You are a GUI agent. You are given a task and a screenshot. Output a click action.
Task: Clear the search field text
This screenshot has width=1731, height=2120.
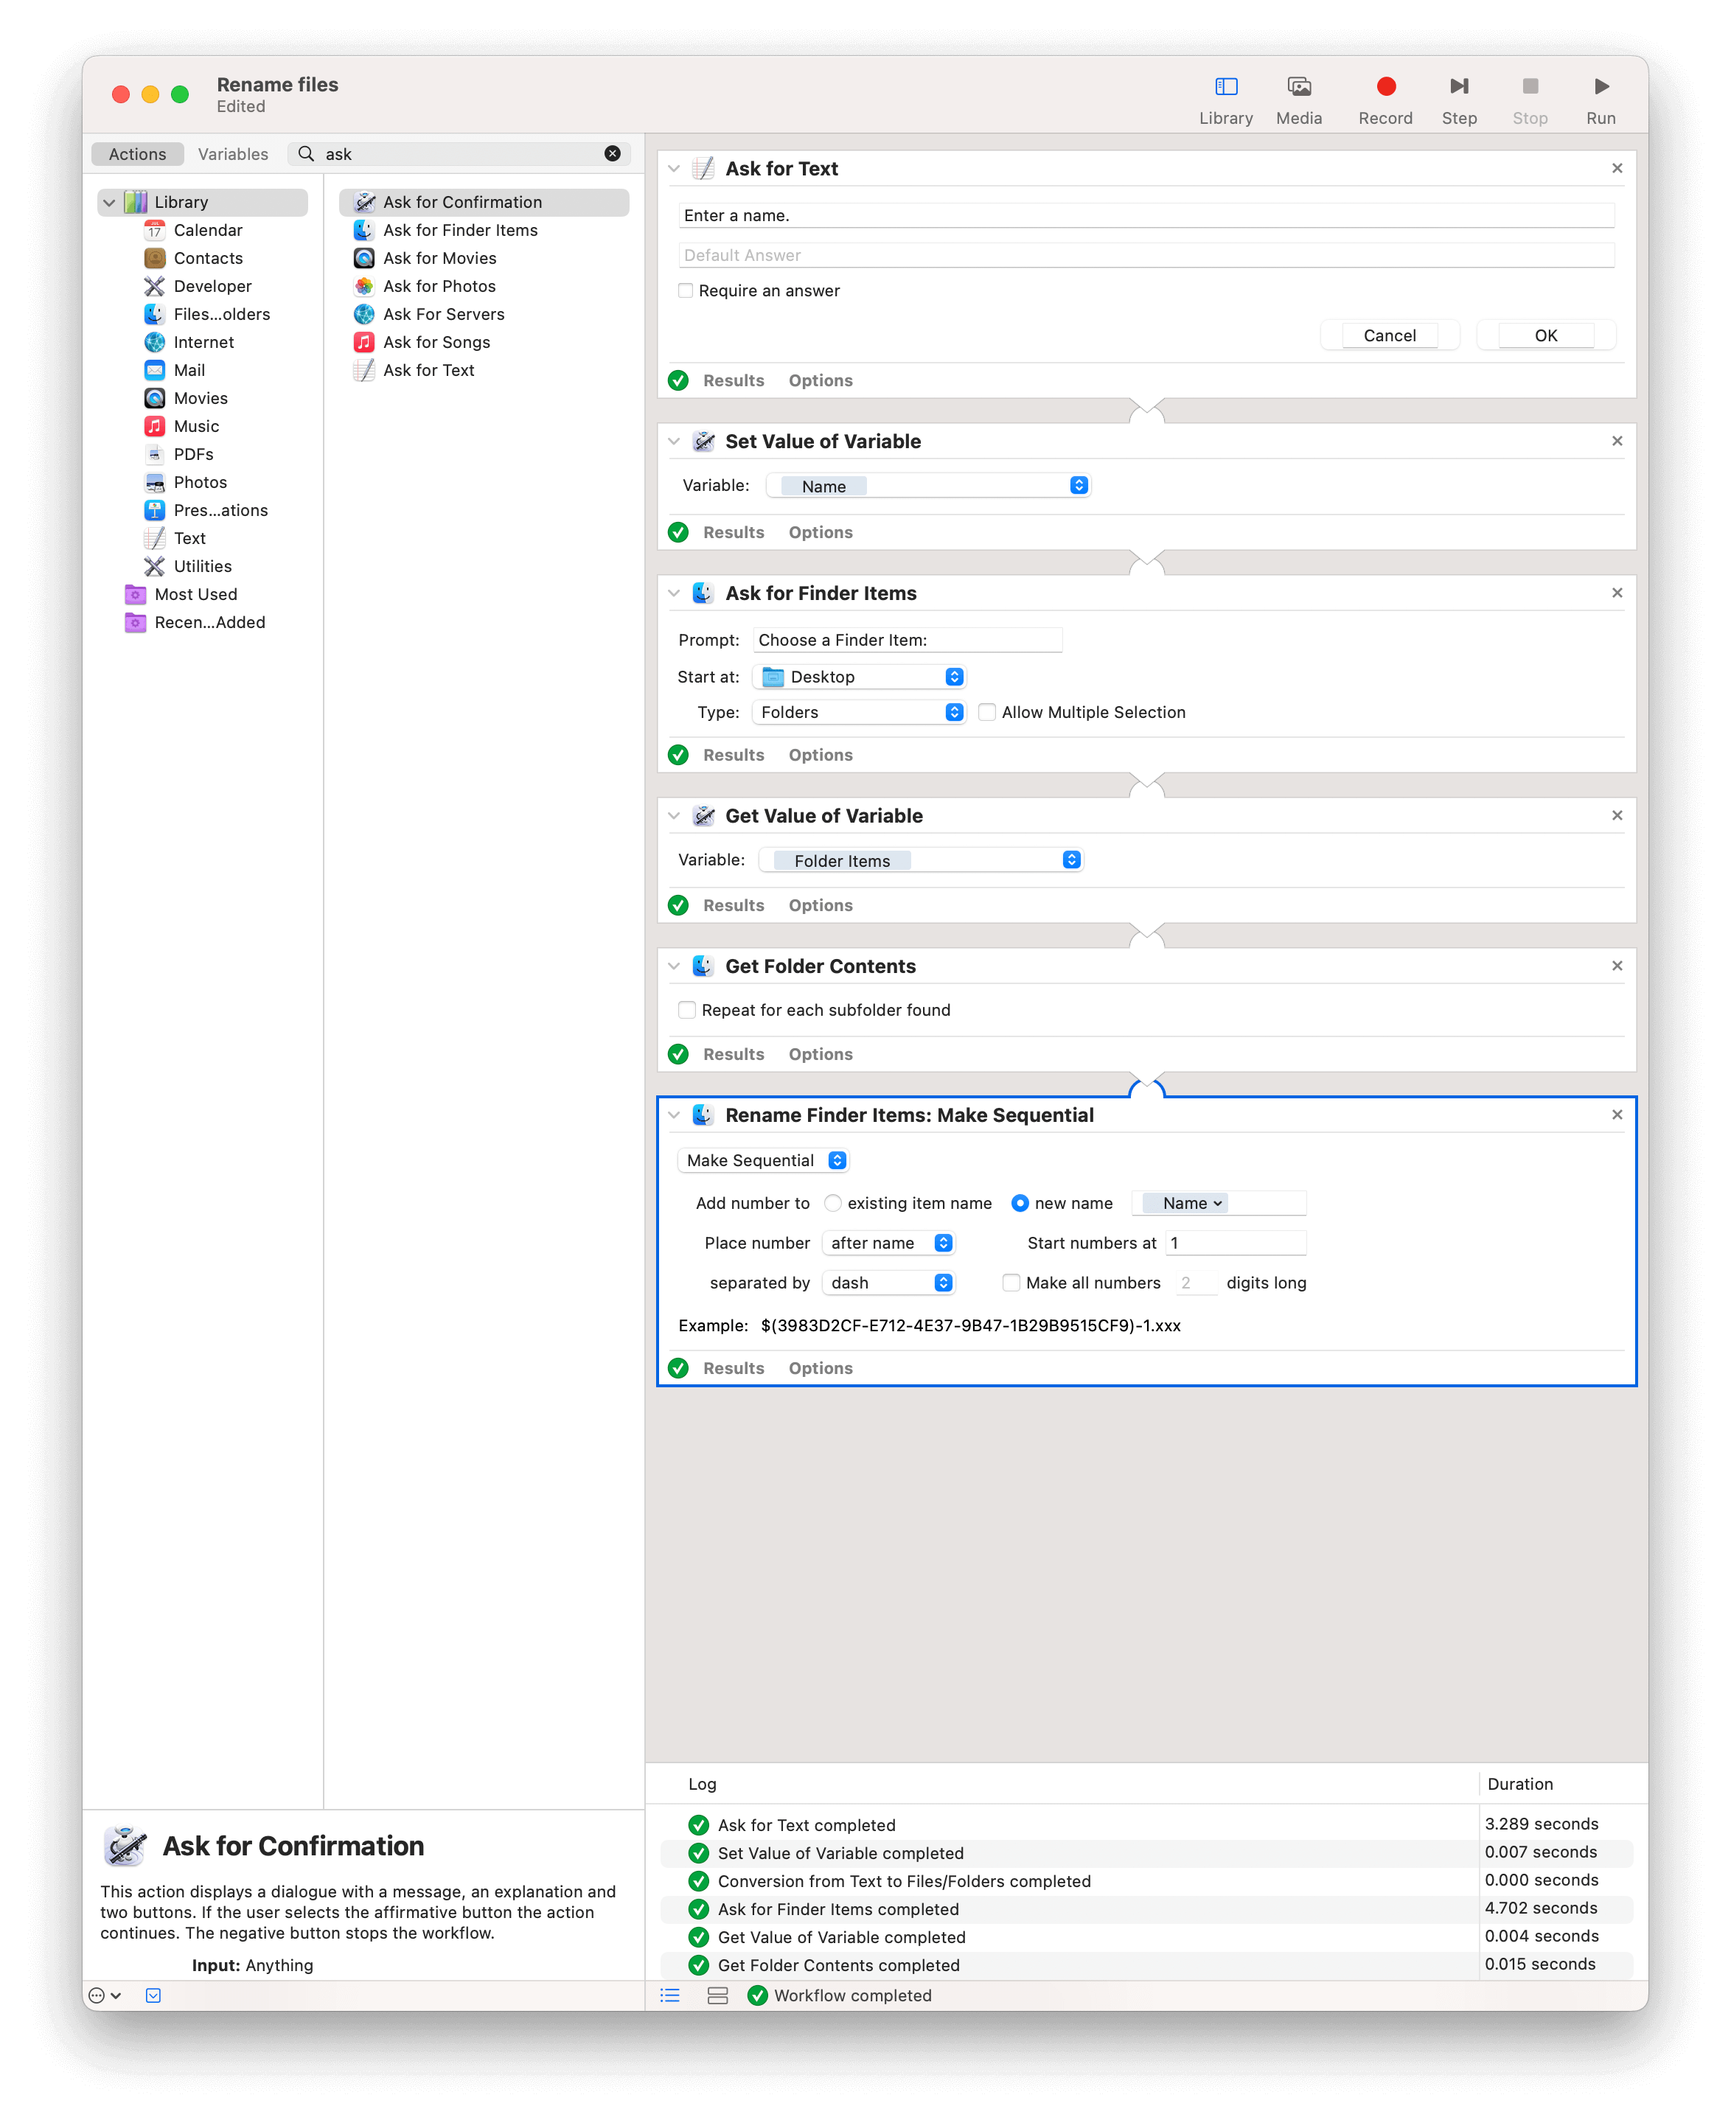coord(612,153)
